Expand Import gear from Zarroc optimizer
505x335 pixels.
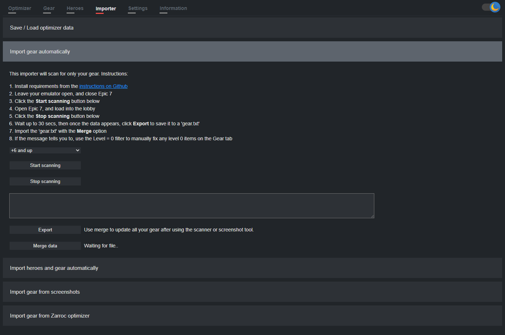[252, 316]
